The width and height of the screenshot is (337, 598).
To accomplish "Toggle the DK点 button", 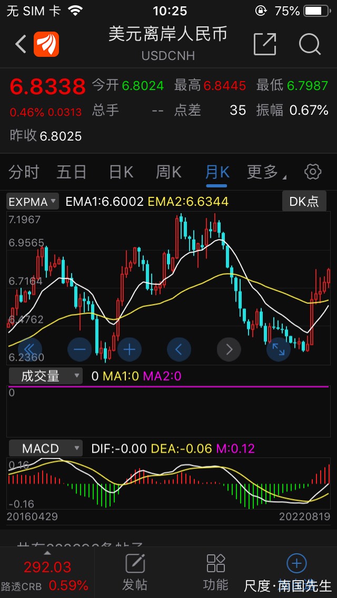I will (x=304, y=201).
